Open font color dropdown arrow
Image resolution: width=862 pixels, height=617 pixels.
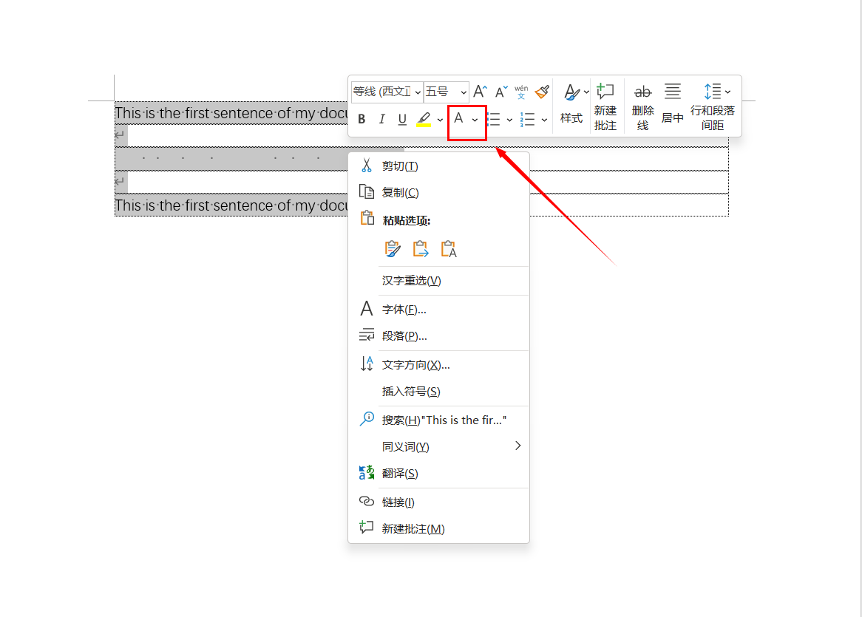pyautogui.click(x=475, y=119)
